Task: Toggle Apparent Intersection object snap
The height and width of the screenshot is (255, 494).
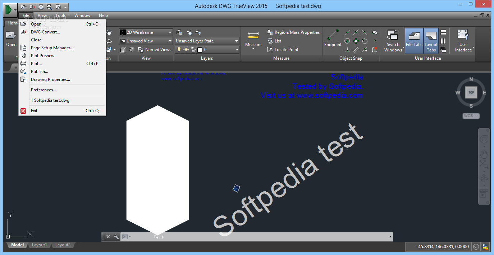Action: pos(365,32)
